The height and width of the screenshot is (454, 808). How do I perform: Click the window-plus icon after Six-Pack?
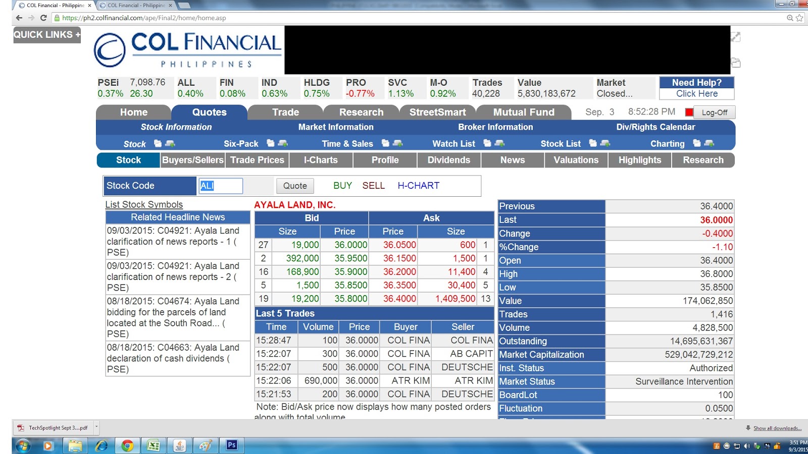[x=283, y=144]
